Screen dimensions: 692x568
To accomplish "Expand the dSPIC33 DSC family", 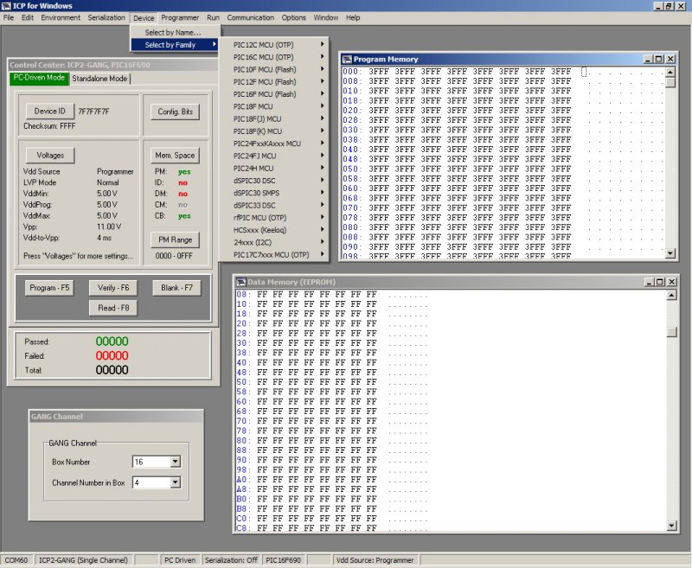I will click(273, 205).
